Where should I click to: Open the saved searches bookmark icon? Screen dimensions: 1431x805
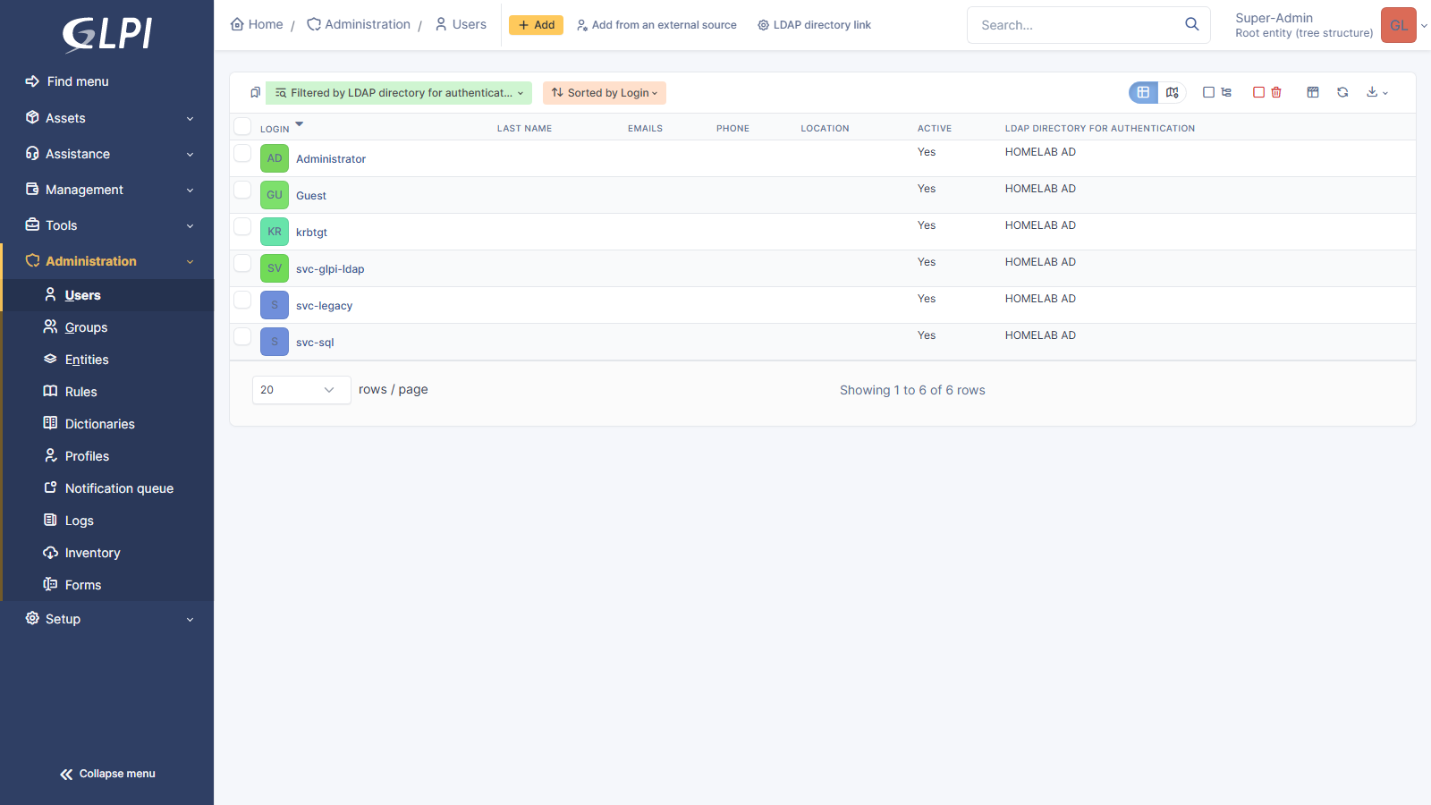[x=255, y=93]
